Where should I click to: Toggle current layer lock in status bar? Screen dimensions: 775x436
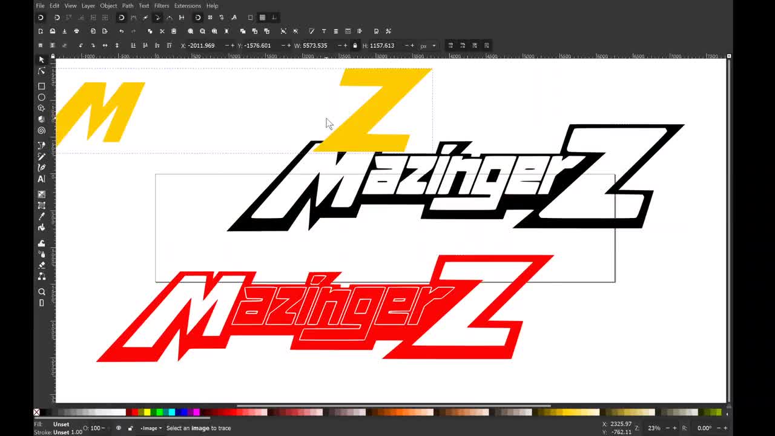click(x=130, y=428)
